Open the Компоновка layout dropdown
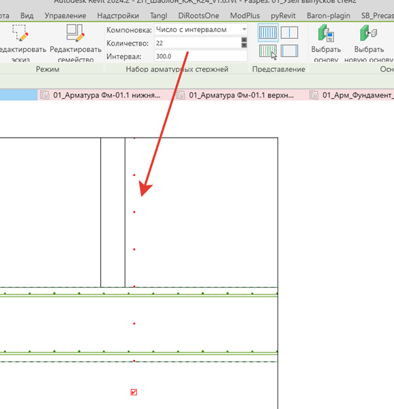This screenshot has height=409, width=394. [x=201, y=30]
